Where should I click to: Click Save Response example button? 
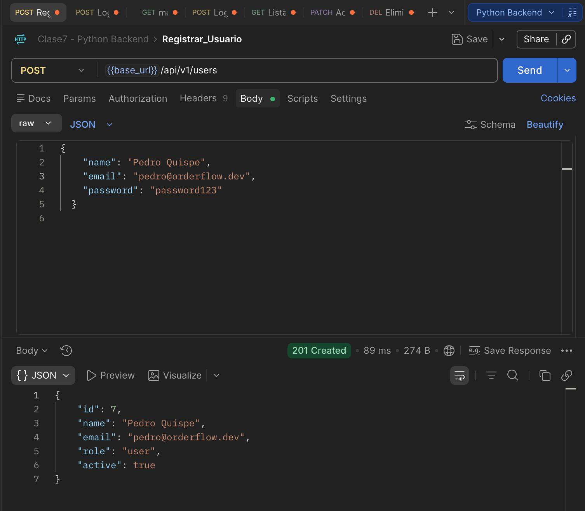510,351
